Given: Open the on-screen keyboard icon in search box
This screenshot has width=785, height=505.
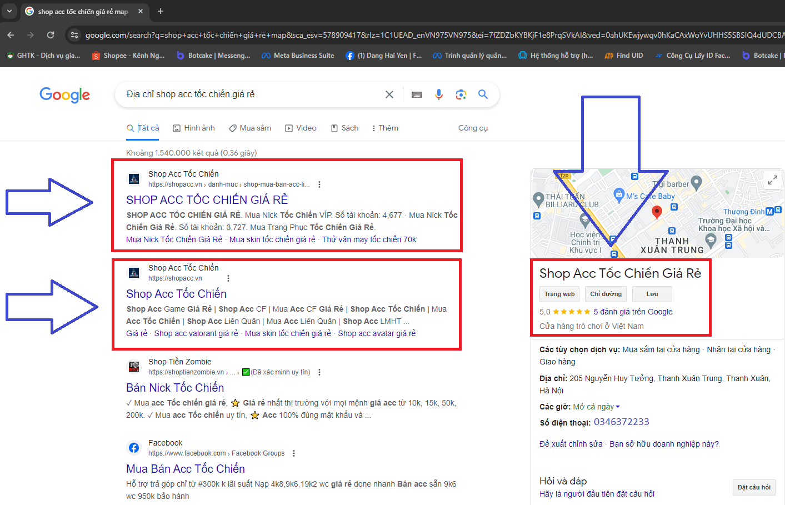Looking at the screenshot, I should [417, 94].
